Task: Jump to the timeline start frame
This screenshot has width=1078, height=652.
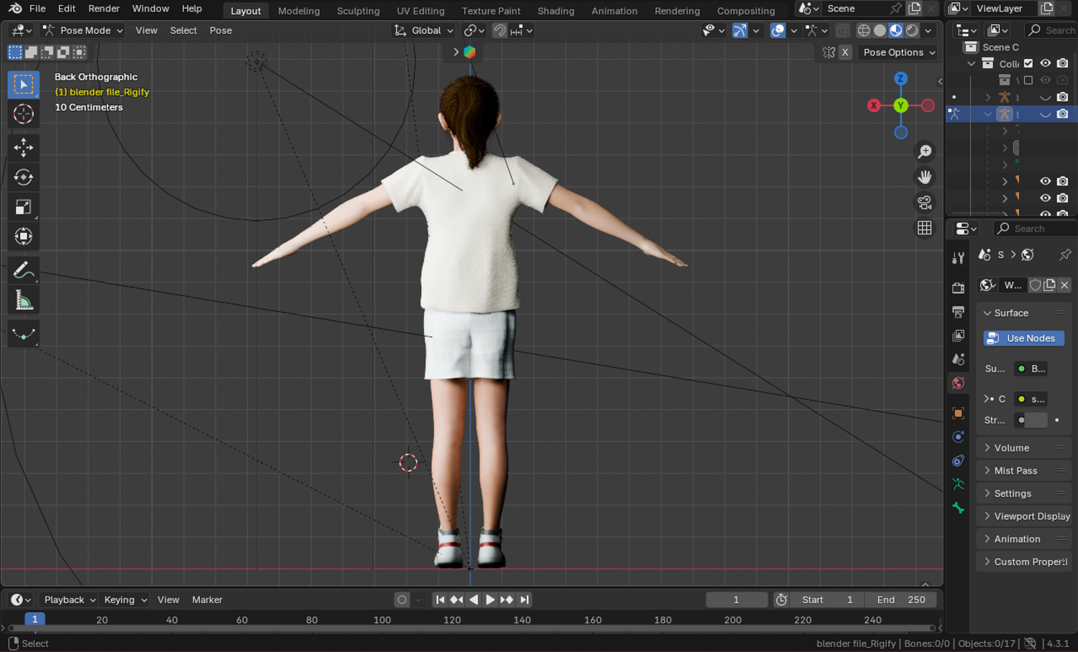Action: pyautogui.click(x=441, y=600)
